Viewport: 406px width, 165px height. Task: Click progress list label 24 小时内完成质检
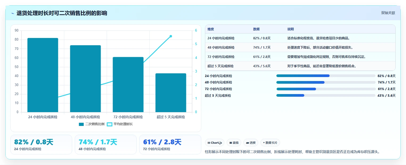click(x=218, y=76)
